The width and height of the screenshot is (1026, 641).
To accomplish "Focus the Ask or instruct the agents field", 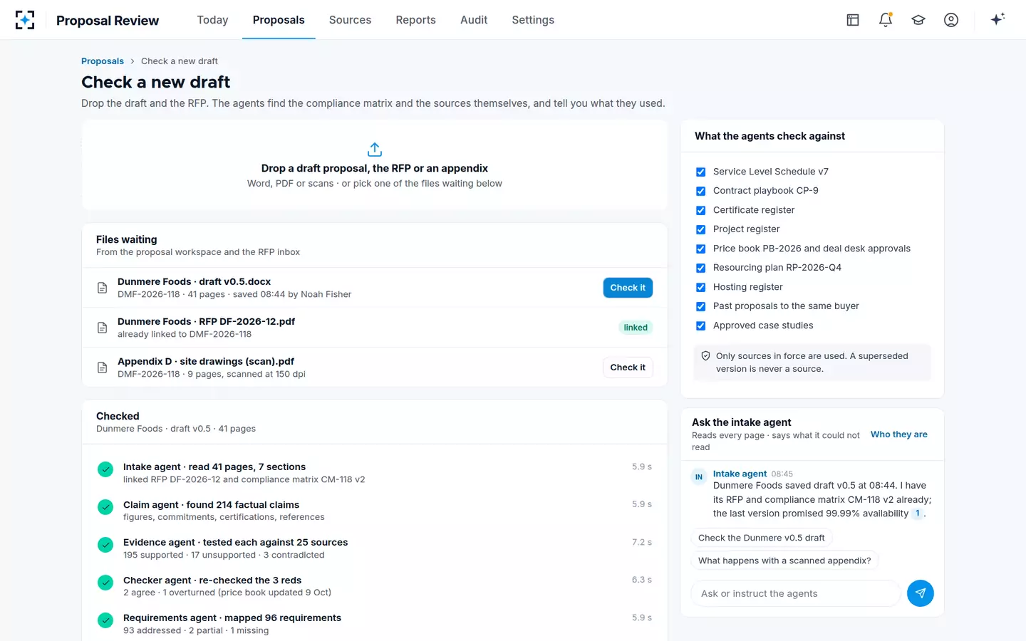I will coord(795,593).
